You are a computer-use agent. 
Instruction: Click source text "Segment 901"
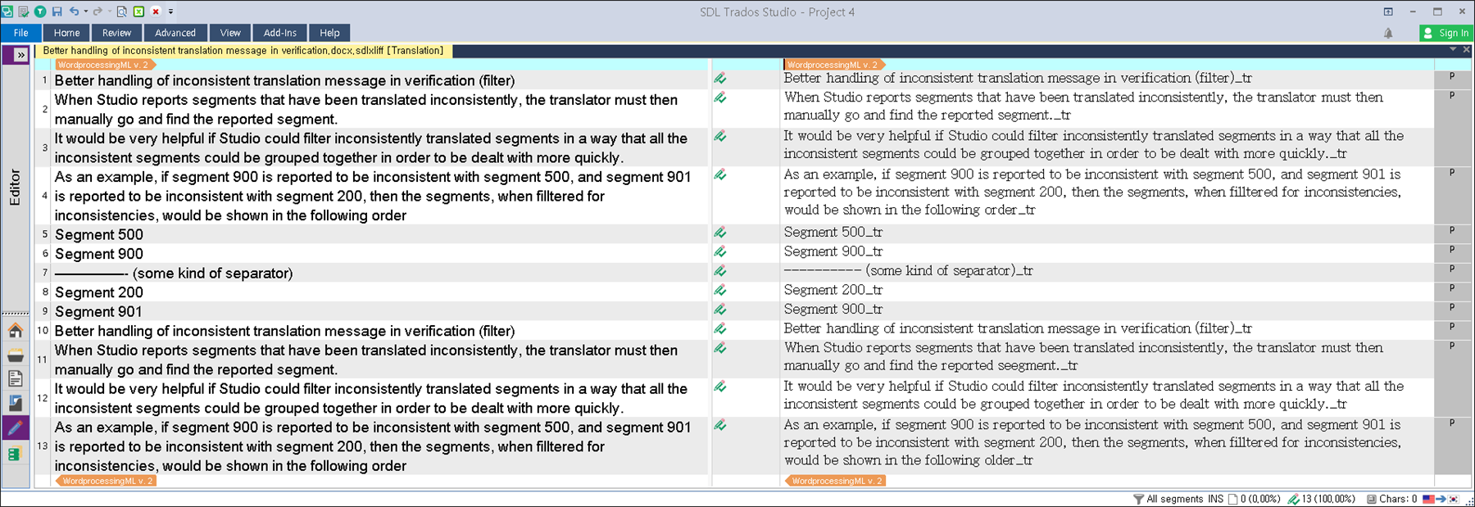tap(98, 312)
